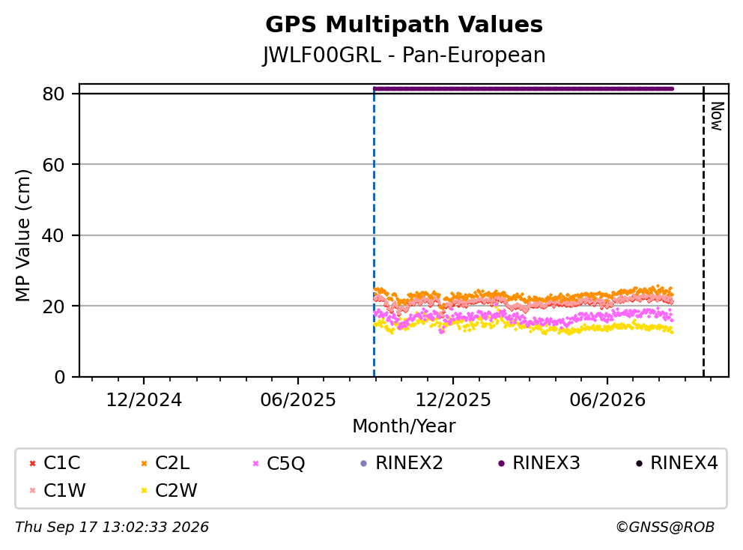Click the 'Month/Year' axis label
Image resolution: width=743 pixels, height=550 pixels.
404,426
